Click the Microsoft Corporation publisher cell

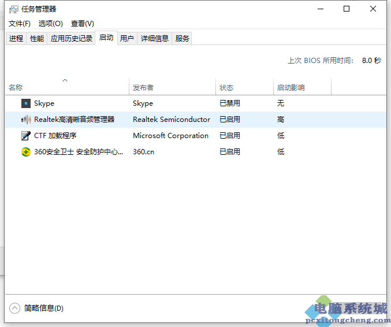170,136
